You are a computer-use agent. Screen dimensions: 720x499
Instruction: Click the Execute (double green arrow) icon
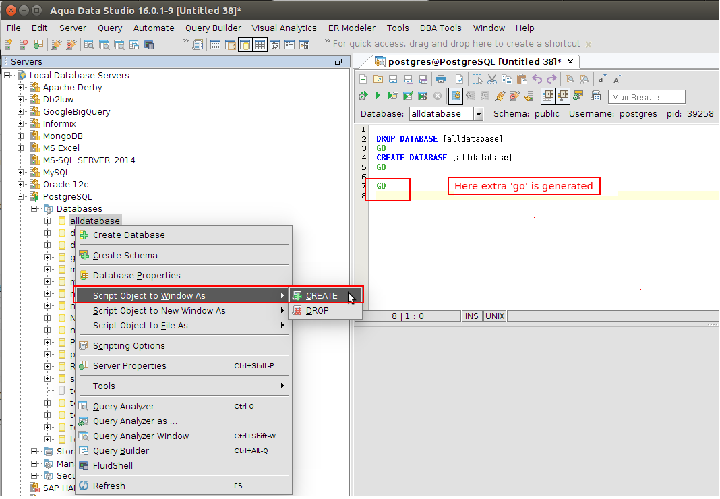(363, 96)
